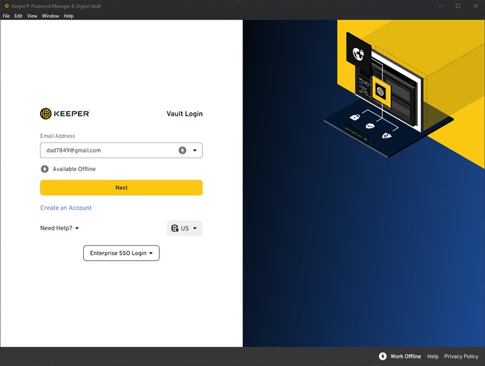Click the Available Offline text

[x=74, y=169]
